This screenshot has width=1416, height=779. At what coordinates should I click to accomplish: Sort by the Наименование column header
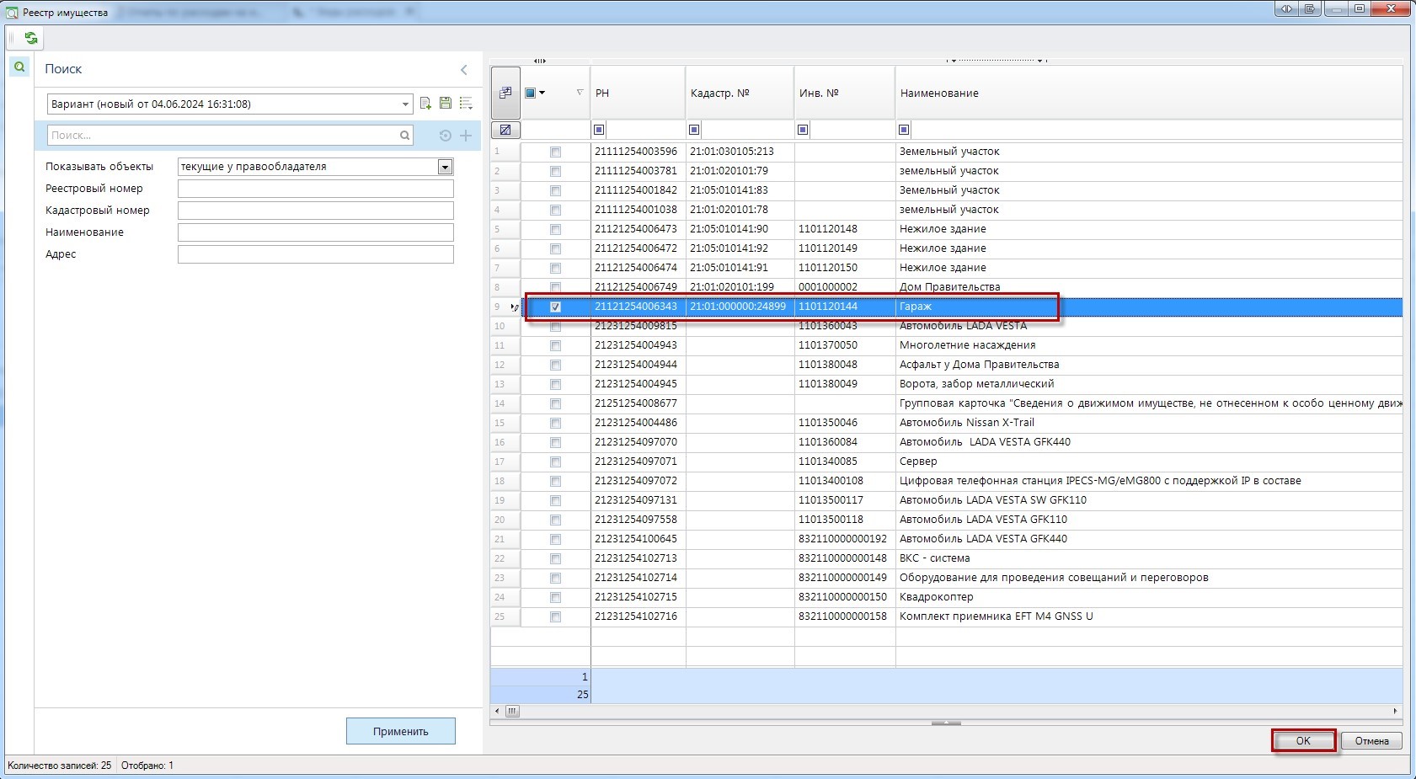pos(1149,93)
